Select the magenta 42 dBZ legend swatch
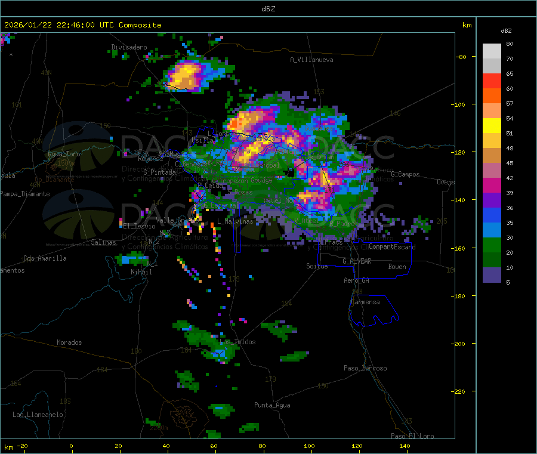The image size is (537, 454). point(492,185)
